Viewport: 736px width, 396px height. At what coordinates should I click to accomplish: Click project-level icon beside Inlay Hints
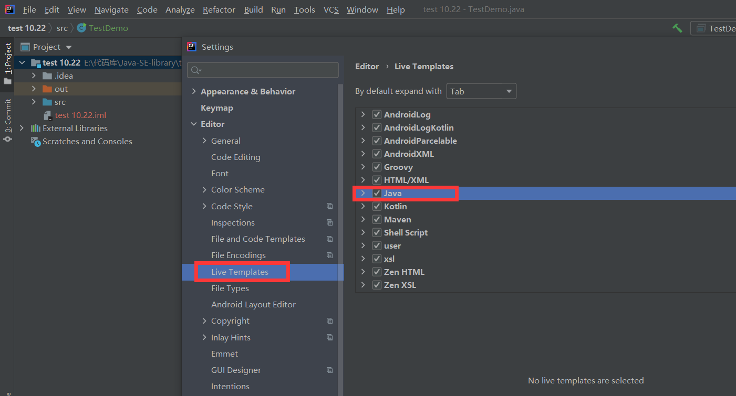(x=329, y=337)
